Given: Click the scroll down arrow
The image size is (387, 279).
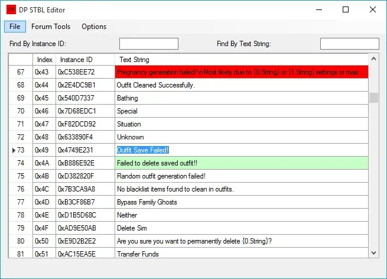Looking at the screenshot, I should pyautogui.click(x=373, y=253).
